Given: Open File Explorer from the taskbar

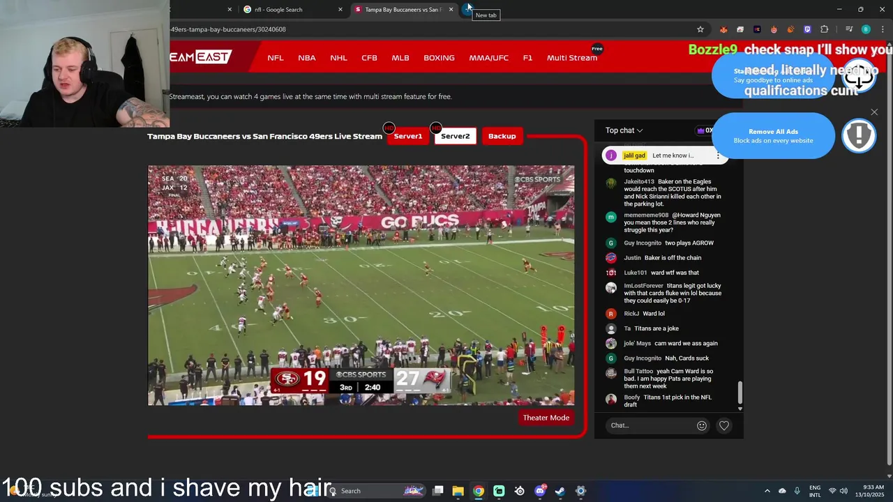Looking at the screenshot, I should (x=458, y=491).
